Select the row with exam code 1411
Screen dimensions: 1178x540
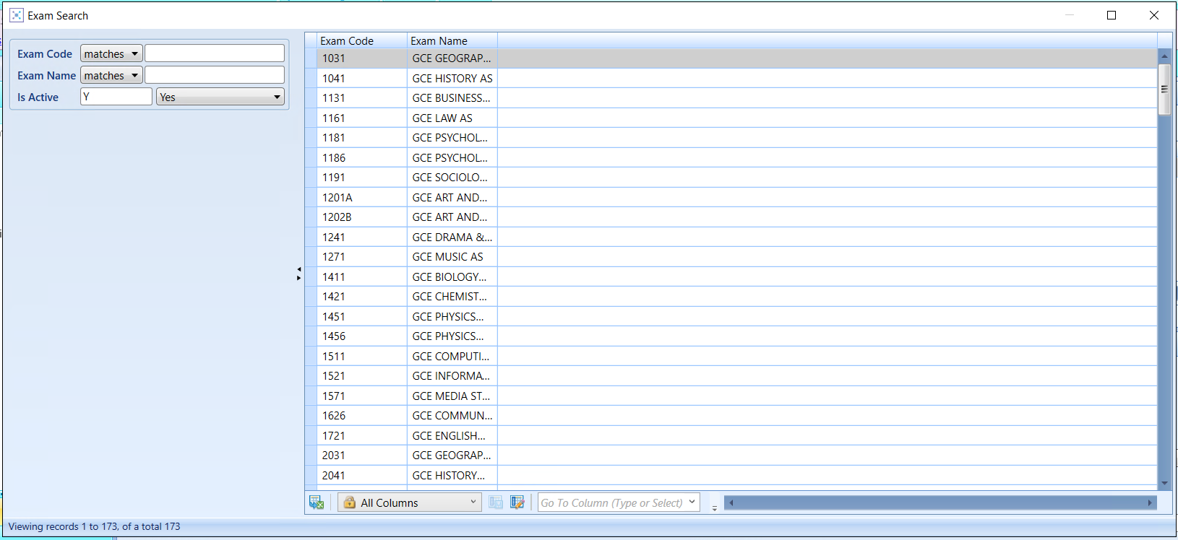(361, 276)
